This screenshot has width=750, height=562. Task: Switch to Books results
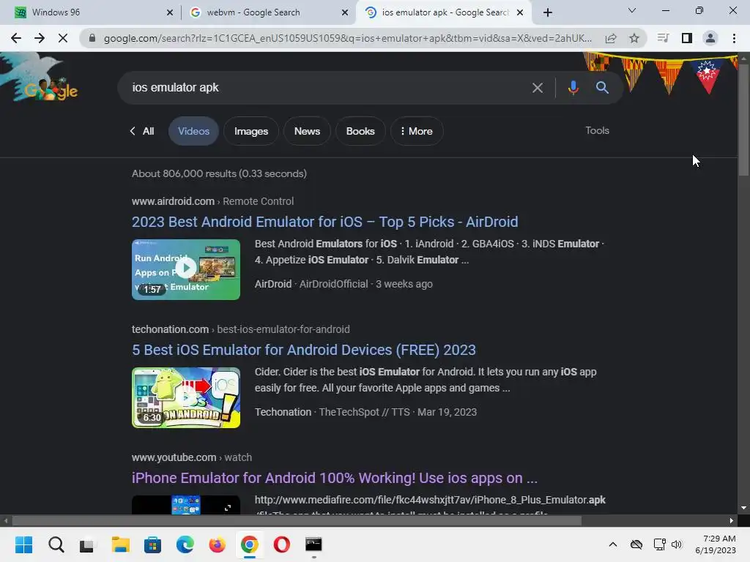tap(360, 132)
